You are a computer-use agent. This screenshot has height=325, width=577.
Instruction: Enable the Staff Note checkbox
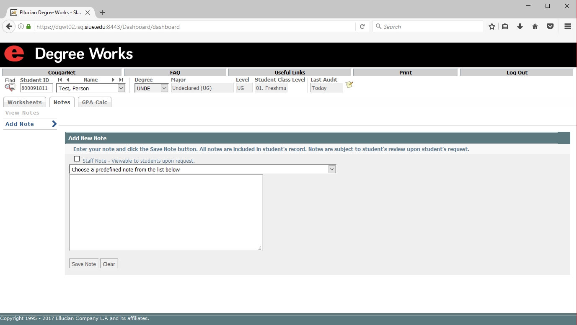pyautogui.click(x=77, y=159)
